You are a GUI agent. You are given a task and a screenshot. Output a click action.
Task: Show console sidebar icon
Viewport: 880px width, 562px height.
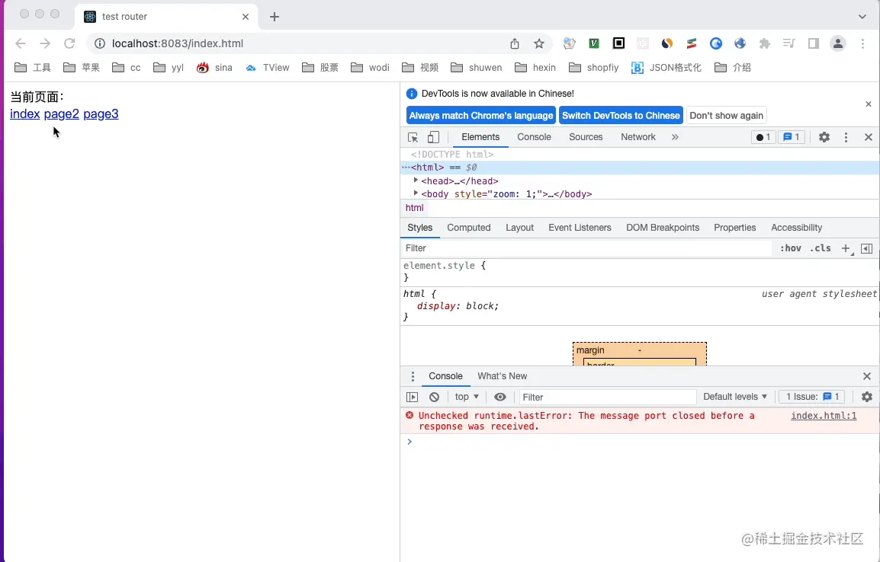[x=412, y=398]
